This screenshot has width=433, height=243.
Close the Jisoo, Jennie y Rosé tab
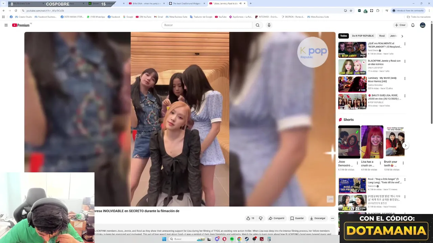[244, 3]
